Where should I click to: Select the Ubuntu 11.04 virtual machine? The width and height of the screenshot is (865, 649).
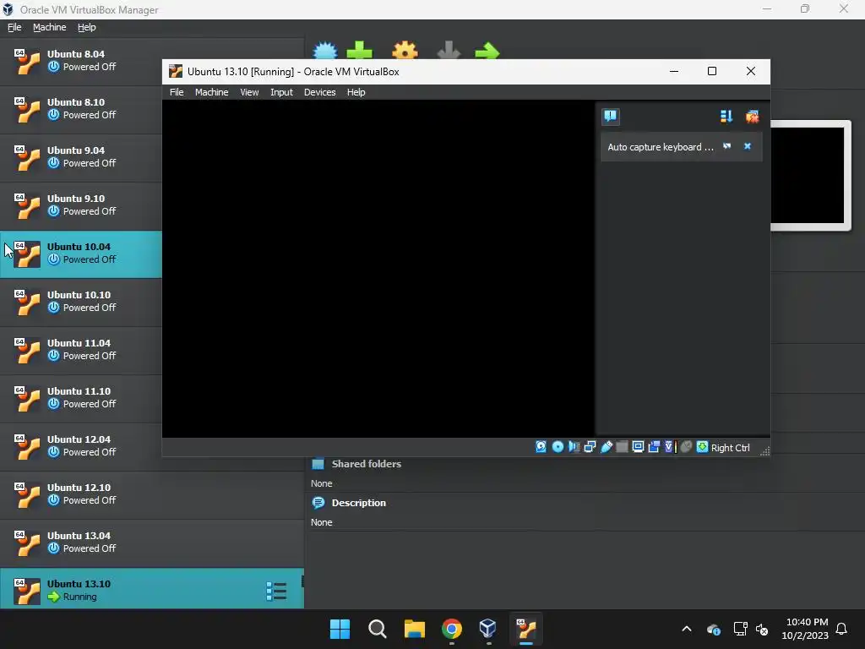tap(80, 350)
